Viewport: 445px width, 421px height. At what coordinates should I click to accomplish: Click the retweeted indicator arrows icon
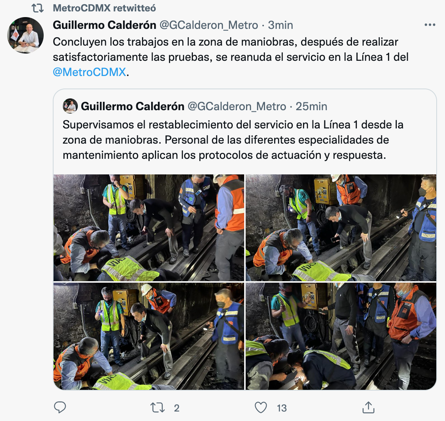click(38, 8)
